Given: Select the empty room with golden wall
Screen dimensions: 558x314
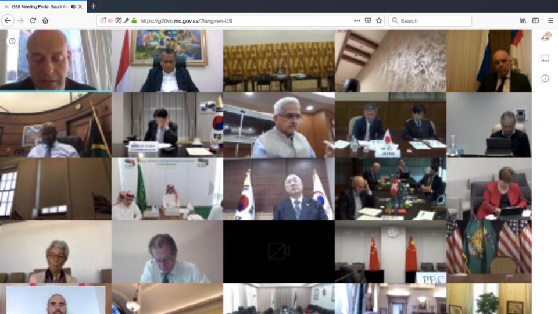Looking at the screenshot, I should (279, 61).
